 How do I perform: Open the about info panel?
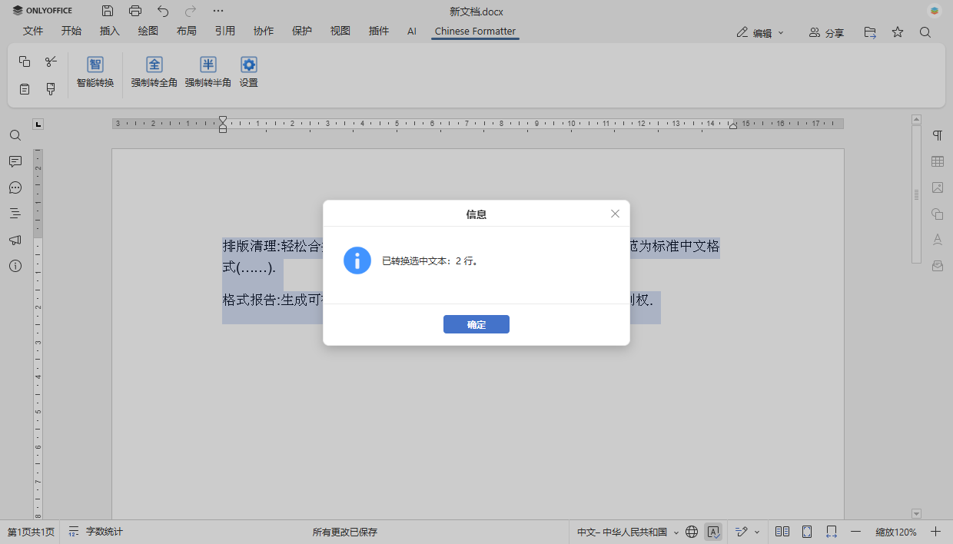(15, 266)
